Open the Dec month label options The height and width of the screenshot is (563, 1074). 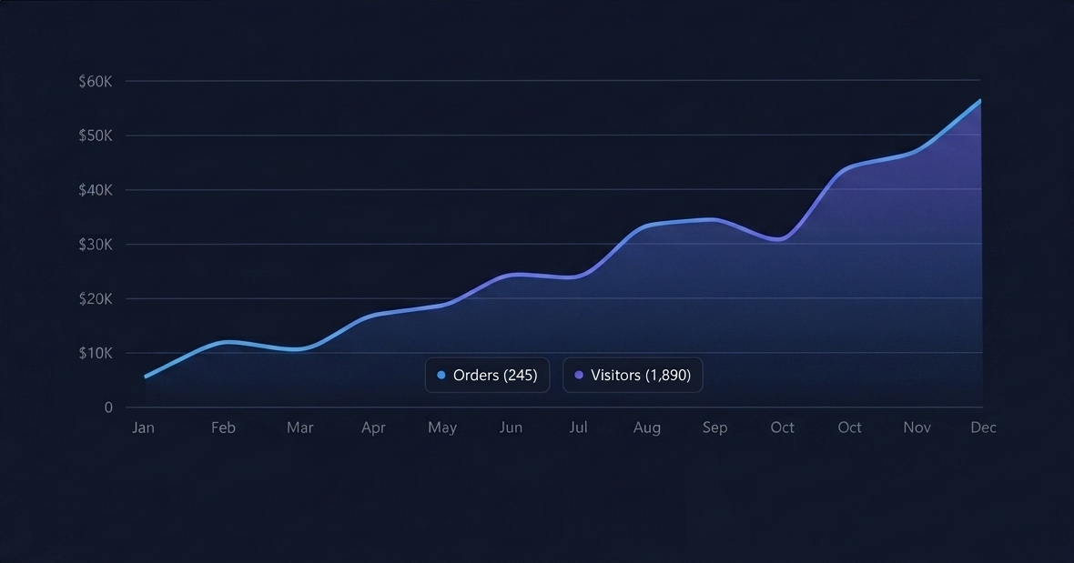(984, 427)
